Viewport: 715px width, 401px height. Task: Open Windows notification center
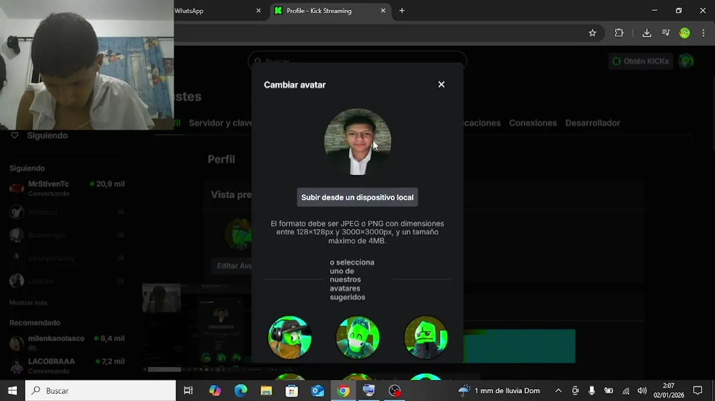(x=698, y=390)
